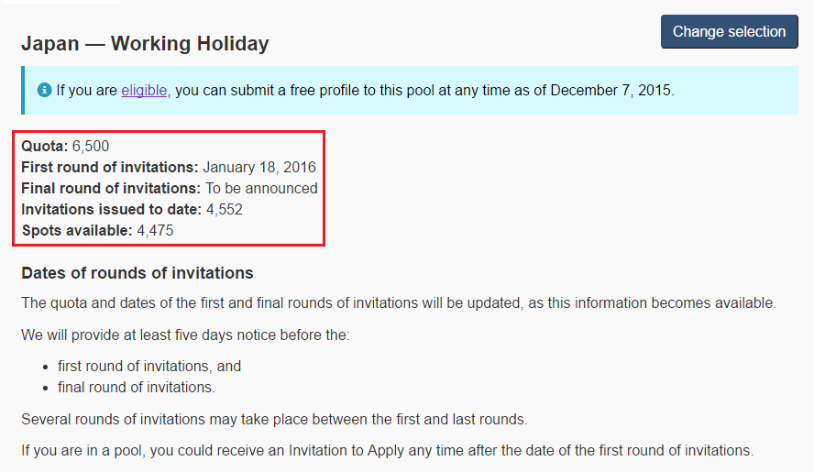Click the 'final round of invitations.' bullet
This screenshot has width=814, height=472.
point(136,388)
